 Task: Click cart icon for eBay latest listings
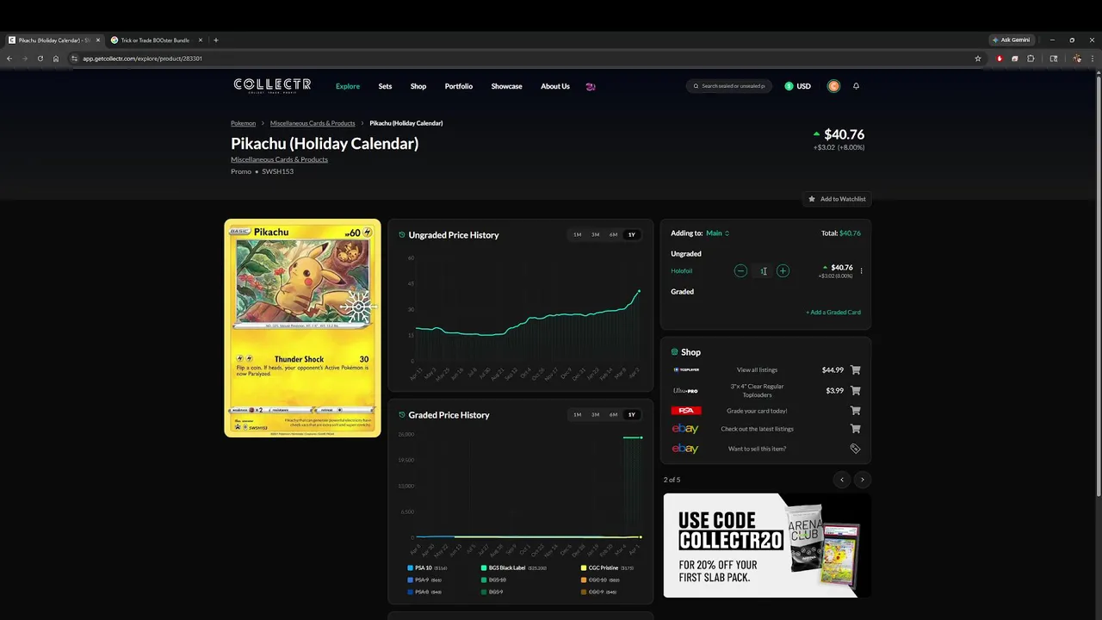coord(855,429)
